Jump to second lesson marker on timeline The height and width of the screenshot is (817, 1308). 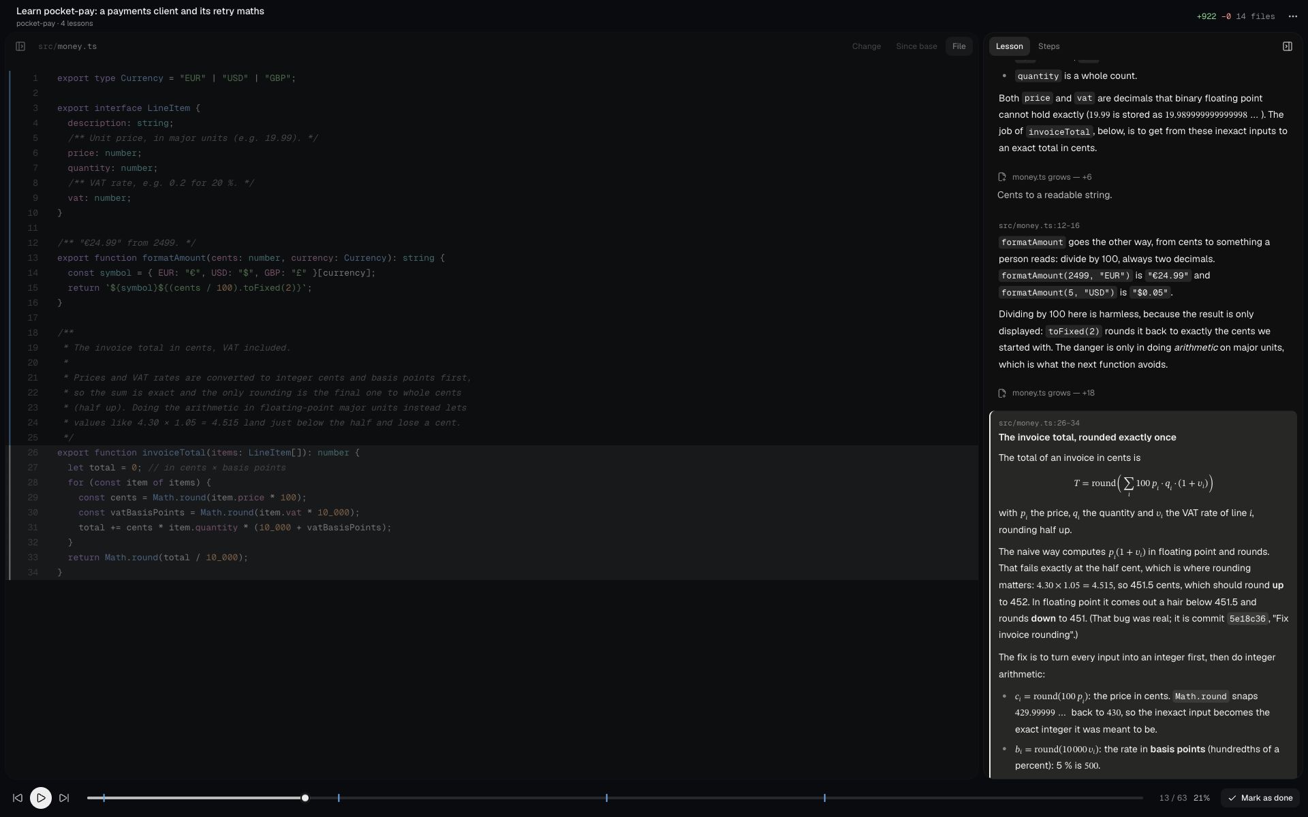click(x=339, y=798)
